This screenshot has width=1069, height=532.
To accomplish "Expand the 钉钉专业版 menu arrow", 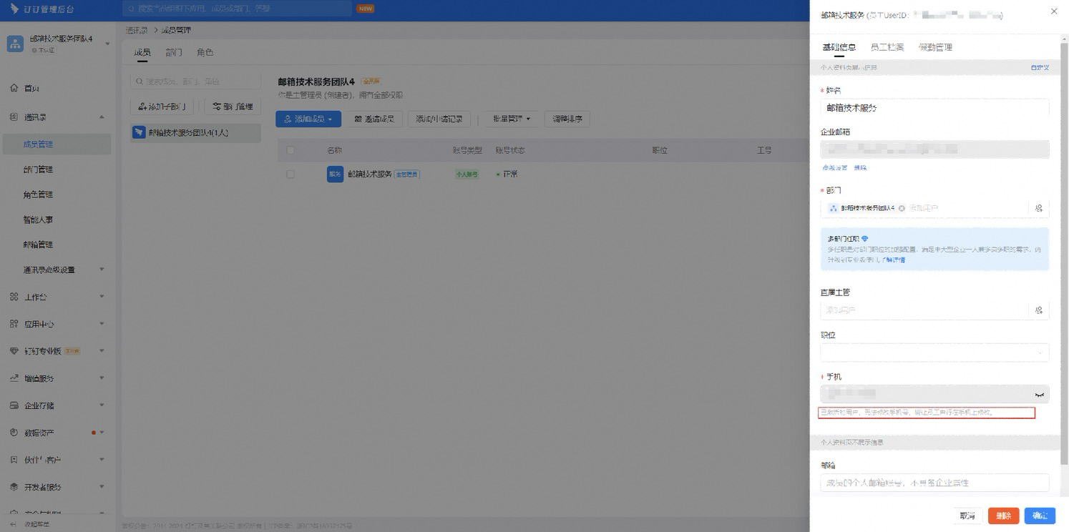I will point(102,351).
